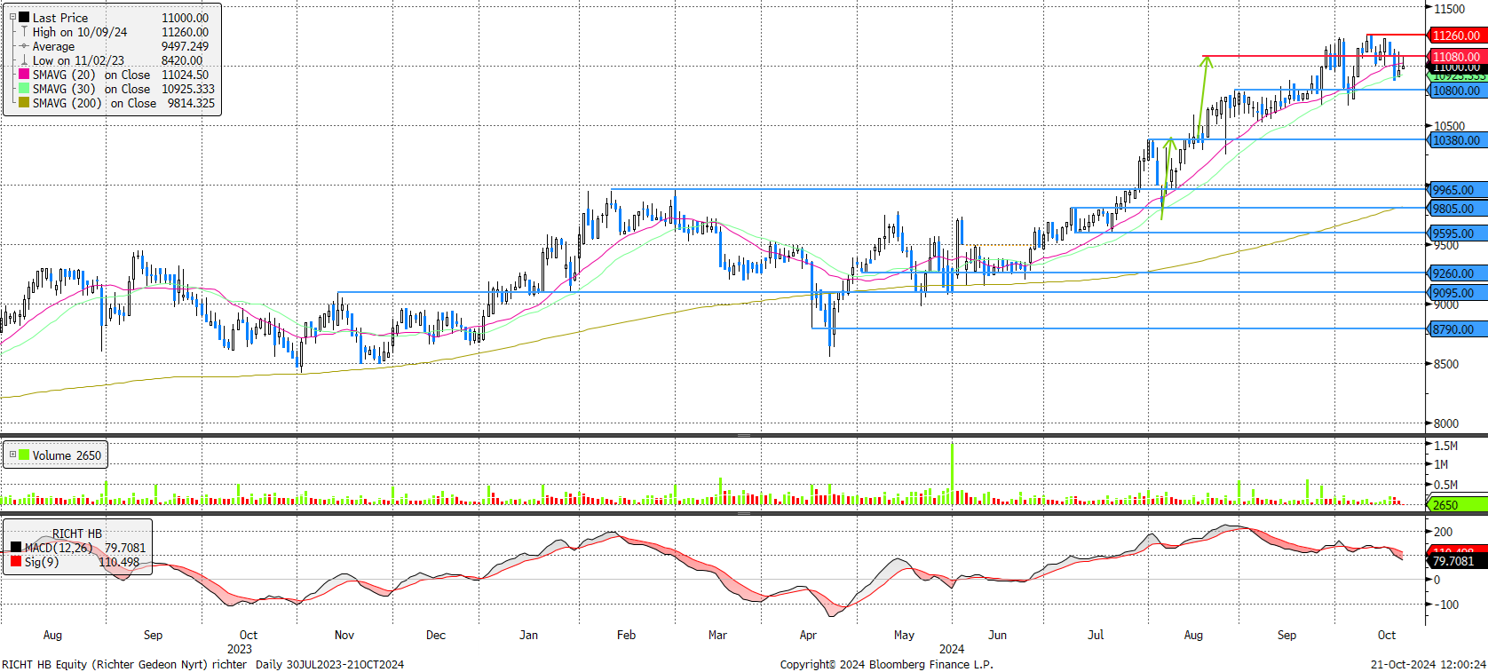Click the magenta SMAVG (20) swatch
This screenshot has width=1488, height=672.
[x=24, y=74]
